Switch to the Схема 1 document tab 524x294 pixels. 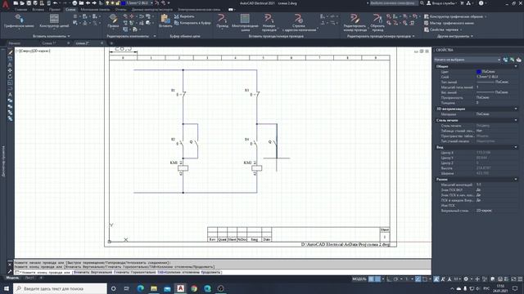(x=49, y=43)
